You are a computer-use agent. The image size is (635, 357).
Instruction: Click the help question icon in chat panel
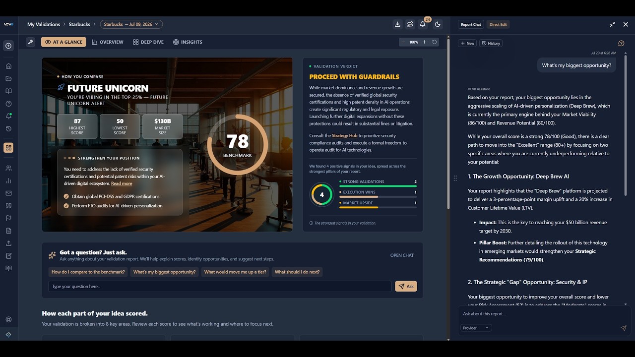(621, 43)
